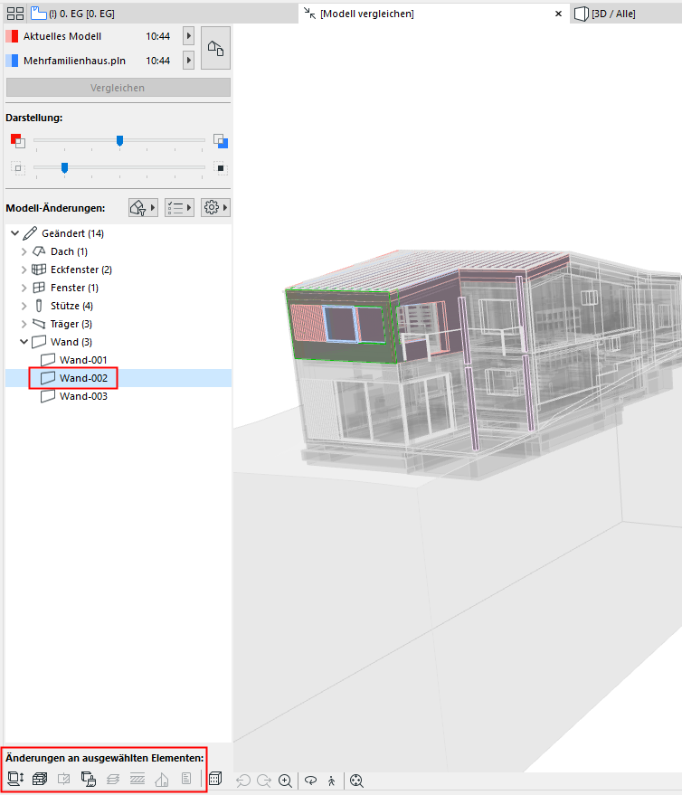Click the greyed-out layers change icon
This screenshot has height=795, width=682.
click(x=112, y=779)
